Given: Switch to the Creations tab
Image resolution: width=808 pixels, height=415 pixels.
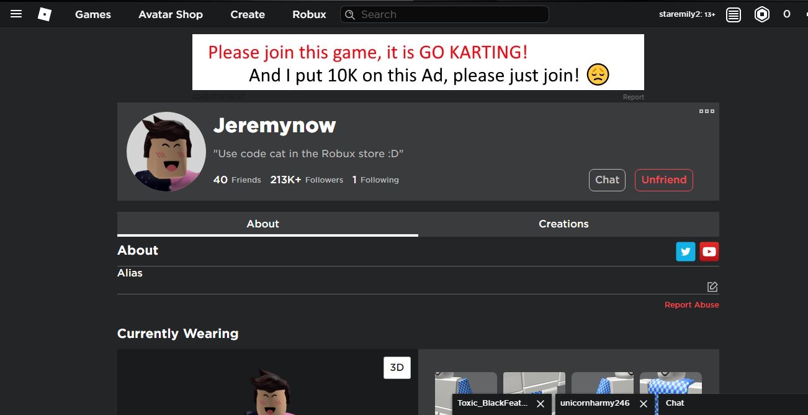Looking at the screenshot, I should pos(568,224).
